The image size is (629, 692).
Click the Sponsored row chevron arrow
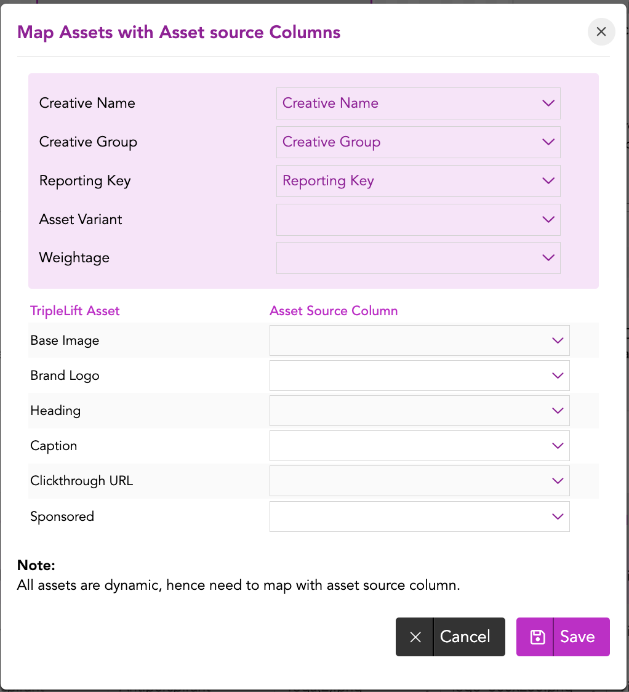tap(558, 517)
